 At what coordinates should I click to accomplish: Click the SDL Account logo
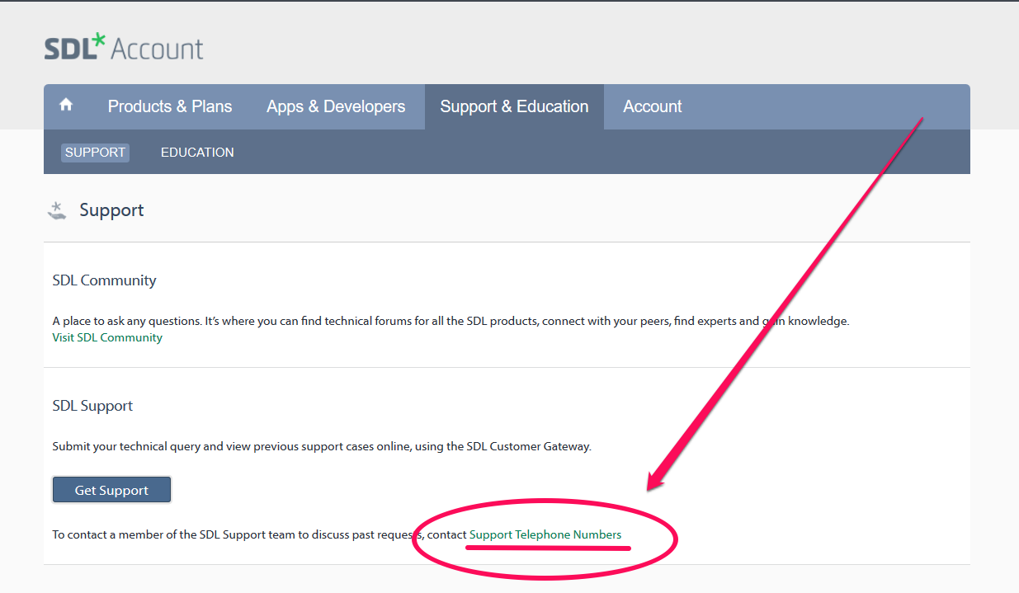click(x=124, y=47)
